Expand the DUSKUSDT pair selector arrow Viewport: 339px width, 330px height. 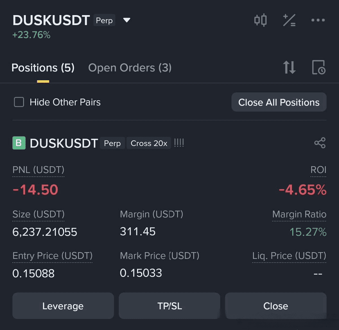[127, 20]
